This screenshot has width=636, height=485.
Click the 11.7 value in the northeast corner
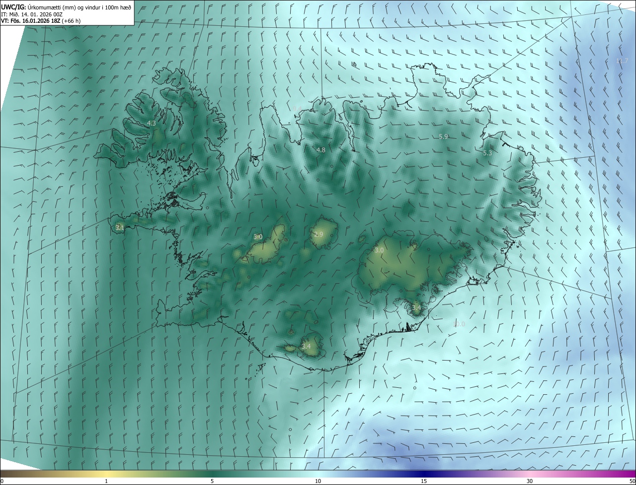[622, 61]
